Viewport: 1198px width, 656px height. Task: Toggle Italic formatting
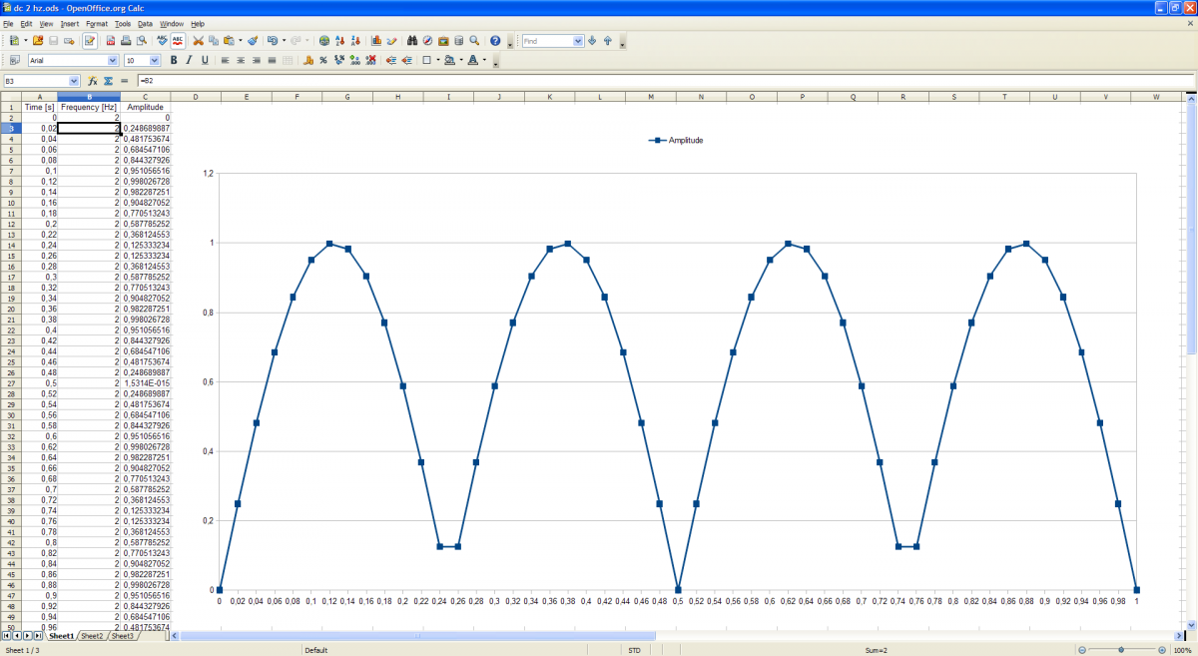click(x=189, y=60)
